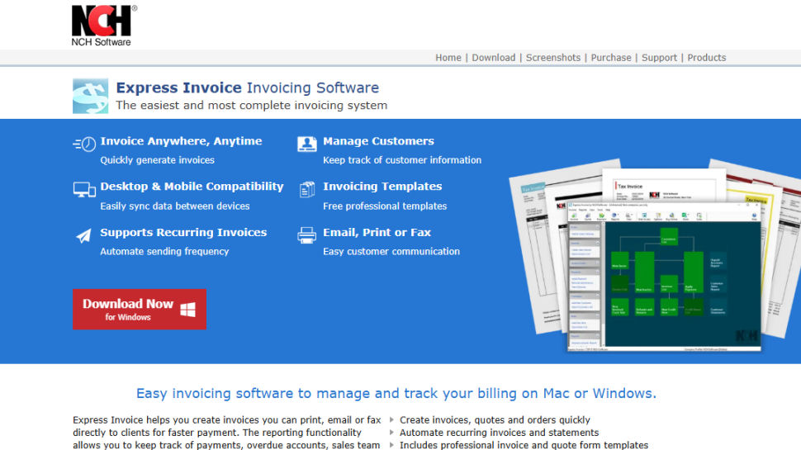Click the Windows logo on Download Now button
This screenshot has width=801, height=450.
point(188,309)
